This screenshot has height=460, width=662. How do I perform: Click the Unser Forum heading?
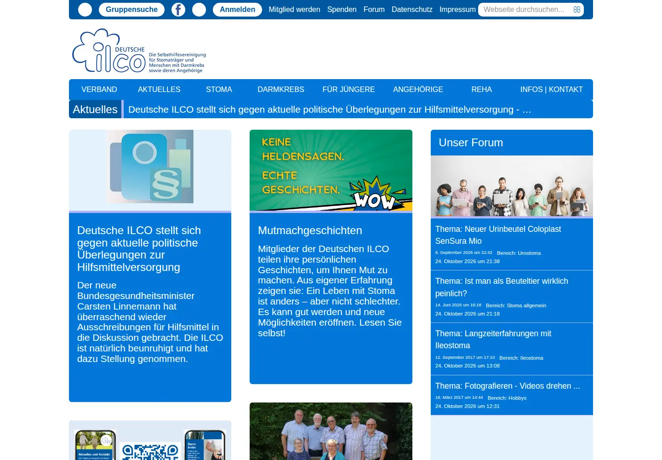(x=471, y=143)
